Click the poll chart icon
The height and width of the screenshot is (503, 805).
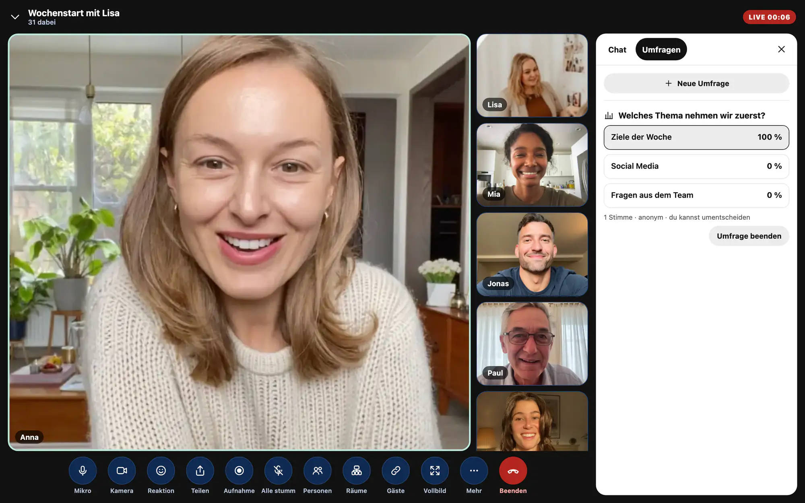[609, 116]
